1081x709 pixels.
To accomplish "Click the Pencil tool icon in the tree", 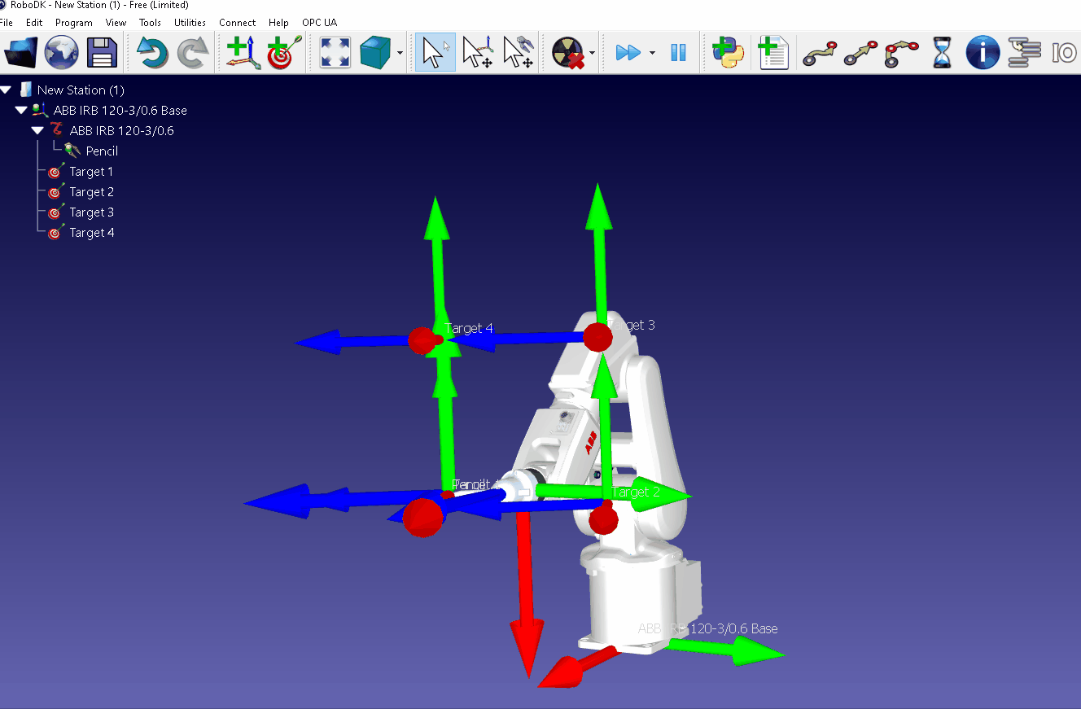I will (72, 151).
